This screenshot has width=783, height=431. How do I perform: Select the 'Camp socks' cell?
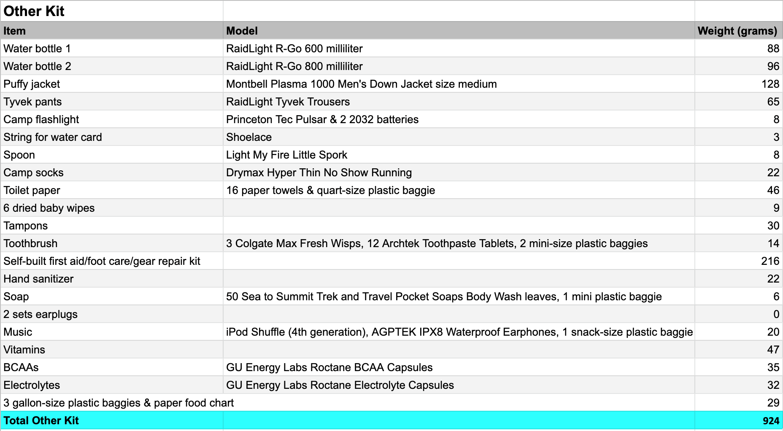tap(112, 172)
